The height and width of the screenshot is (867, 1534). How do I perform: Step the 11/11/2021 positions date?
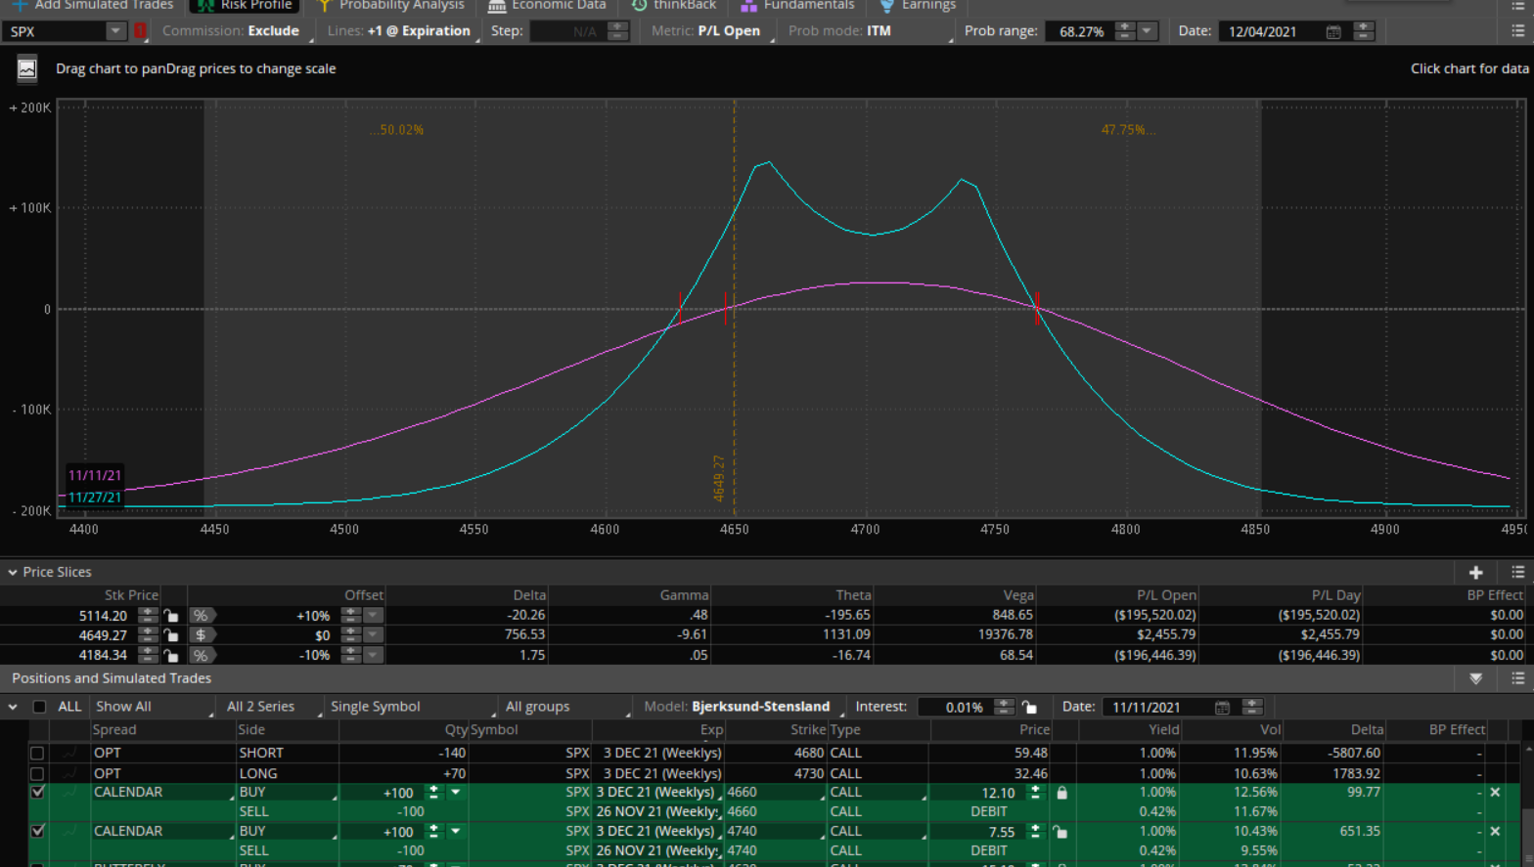pos(1252,707)
